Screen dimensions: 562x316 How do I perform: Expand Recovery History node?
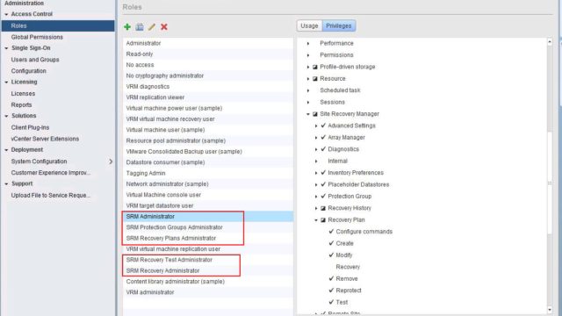point(316,208)
